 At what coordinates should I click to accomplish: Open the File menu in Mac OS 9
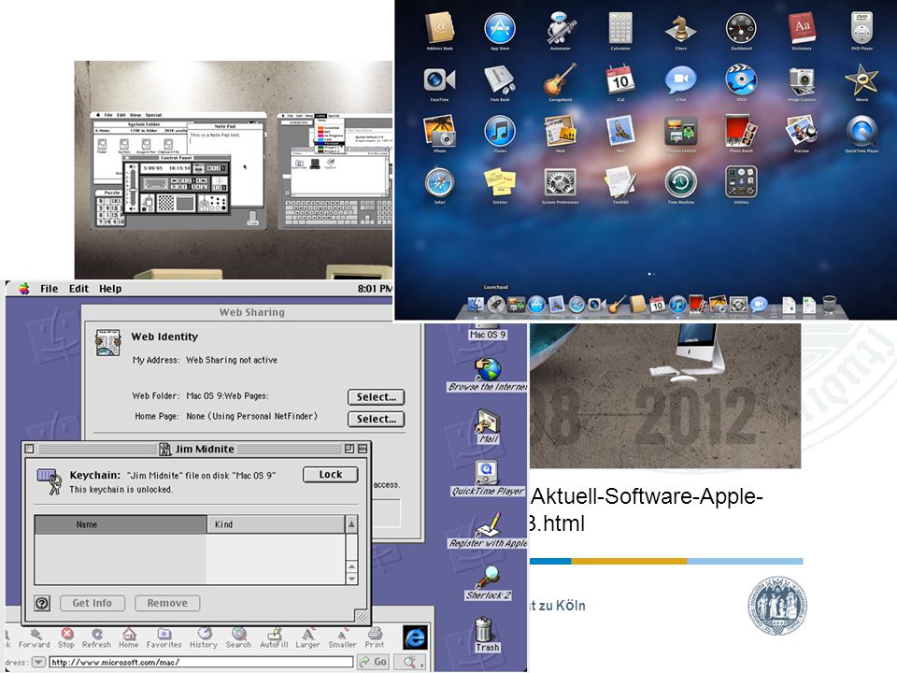50,289
